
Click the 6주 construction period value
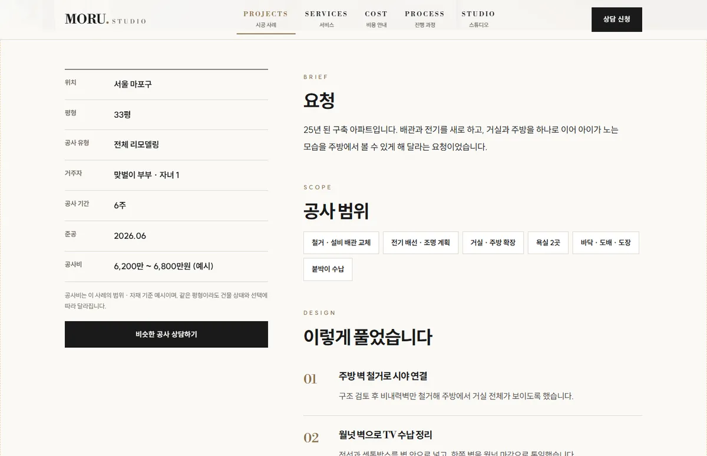120,205
